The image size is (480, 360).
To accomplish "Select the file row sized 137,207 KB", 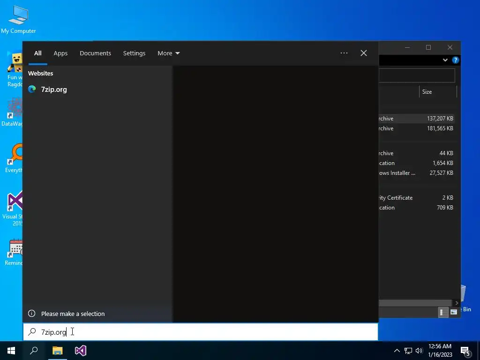I will tap(417, 119).
